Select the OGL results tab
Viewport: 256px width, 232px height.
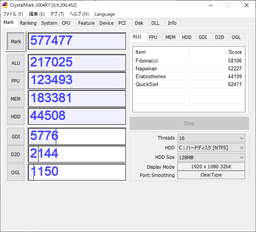[x=236, y=37]
